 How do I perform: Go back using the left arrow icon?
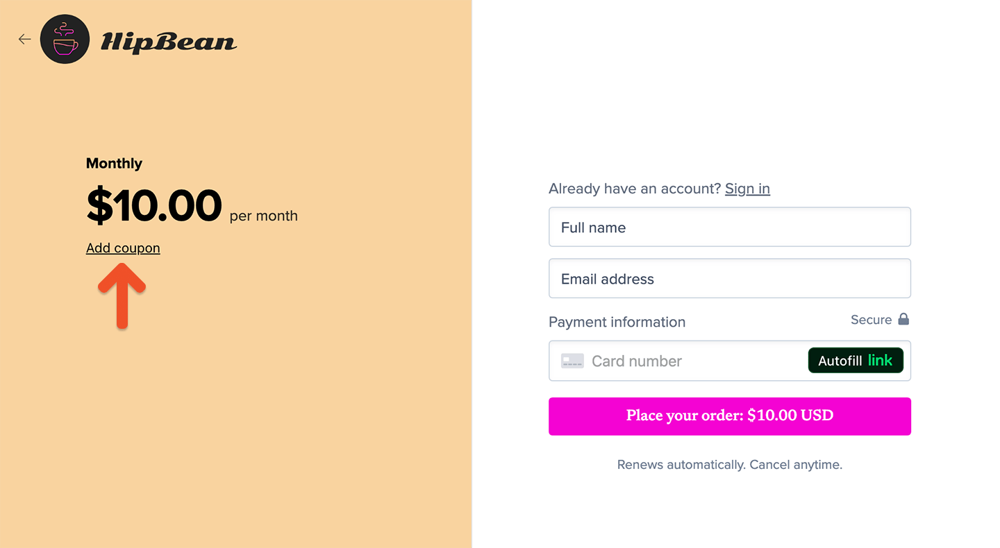tap(25, 40)
